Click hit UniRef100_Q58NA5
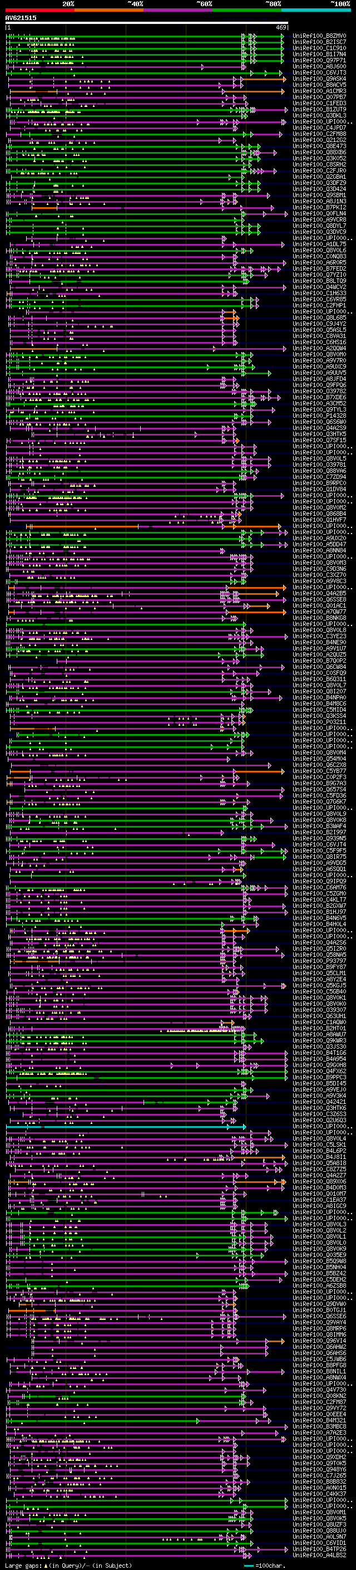The width and height of the screenshot is (356, 1570). (x=319, y=955)
